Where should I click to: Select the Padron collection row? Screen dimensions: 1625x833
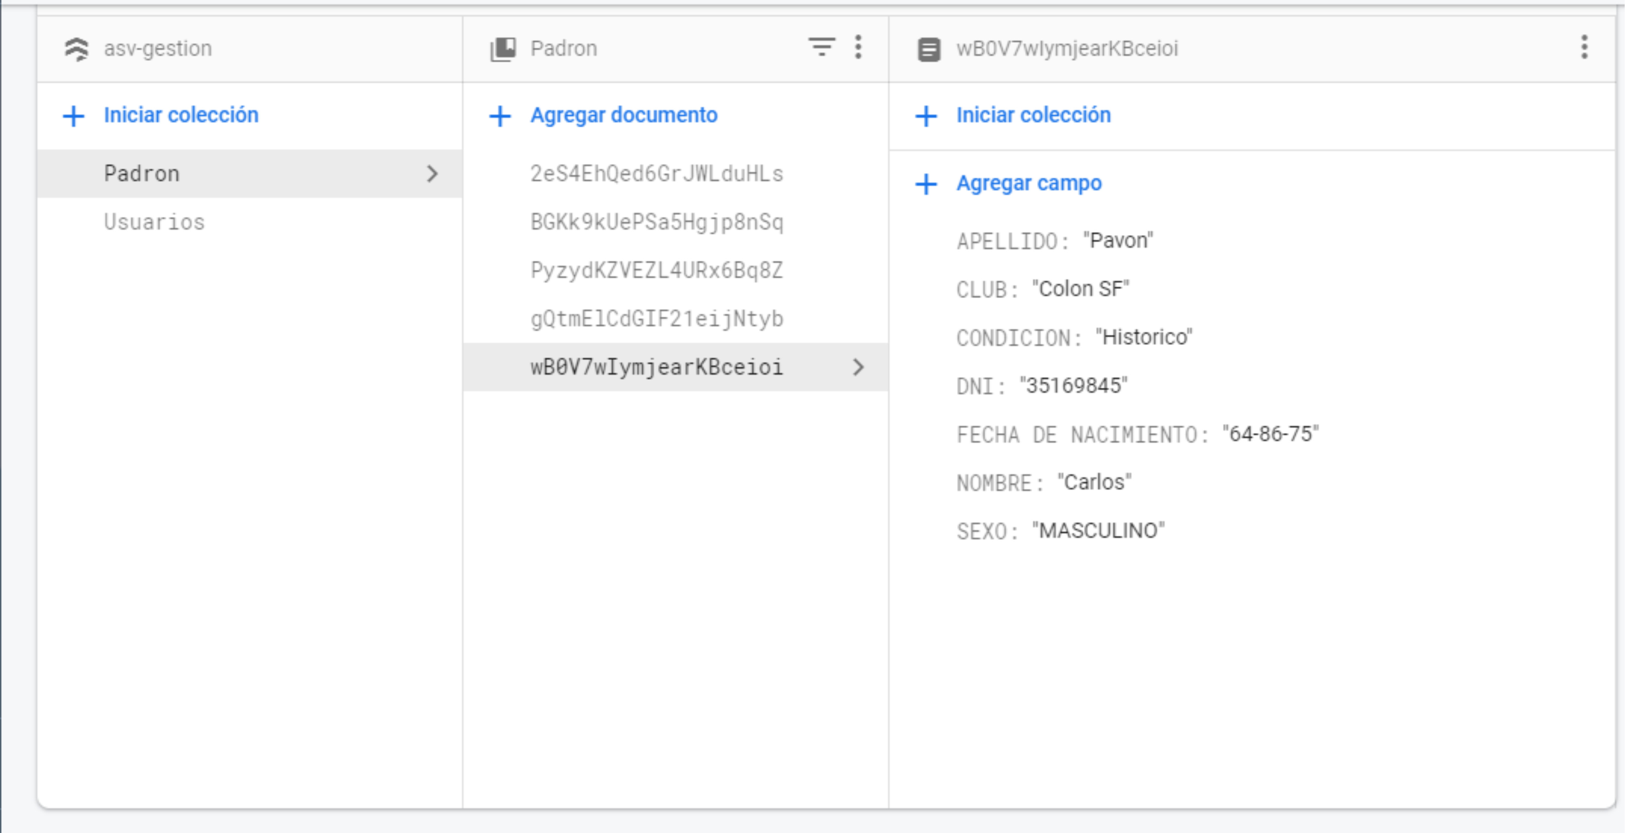pyautogui.click(x=250, y=174)
